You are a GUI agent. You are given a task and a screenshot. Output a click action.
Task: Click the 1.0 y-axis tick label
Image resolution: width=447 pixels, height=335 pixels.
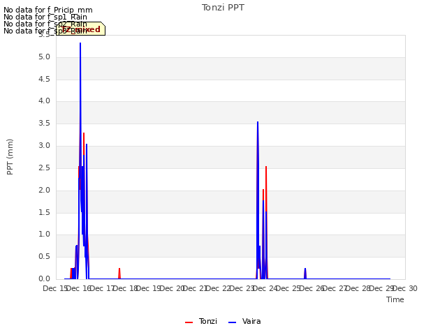(x=44, y=234)
